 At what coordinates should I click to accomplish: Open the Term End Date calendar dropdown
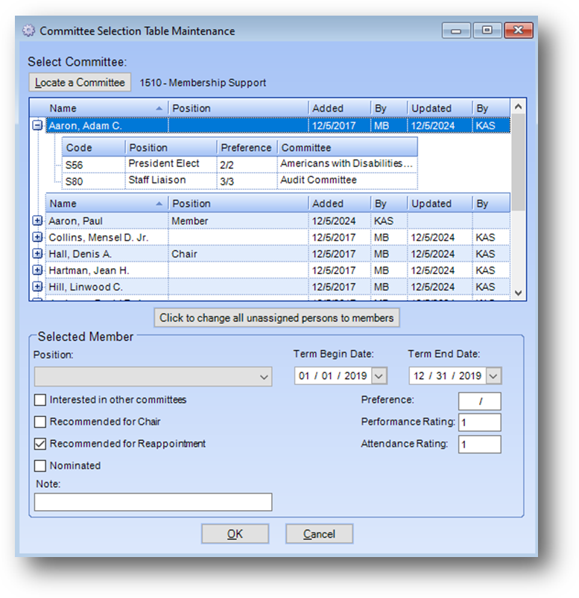(x=493, y=376)
